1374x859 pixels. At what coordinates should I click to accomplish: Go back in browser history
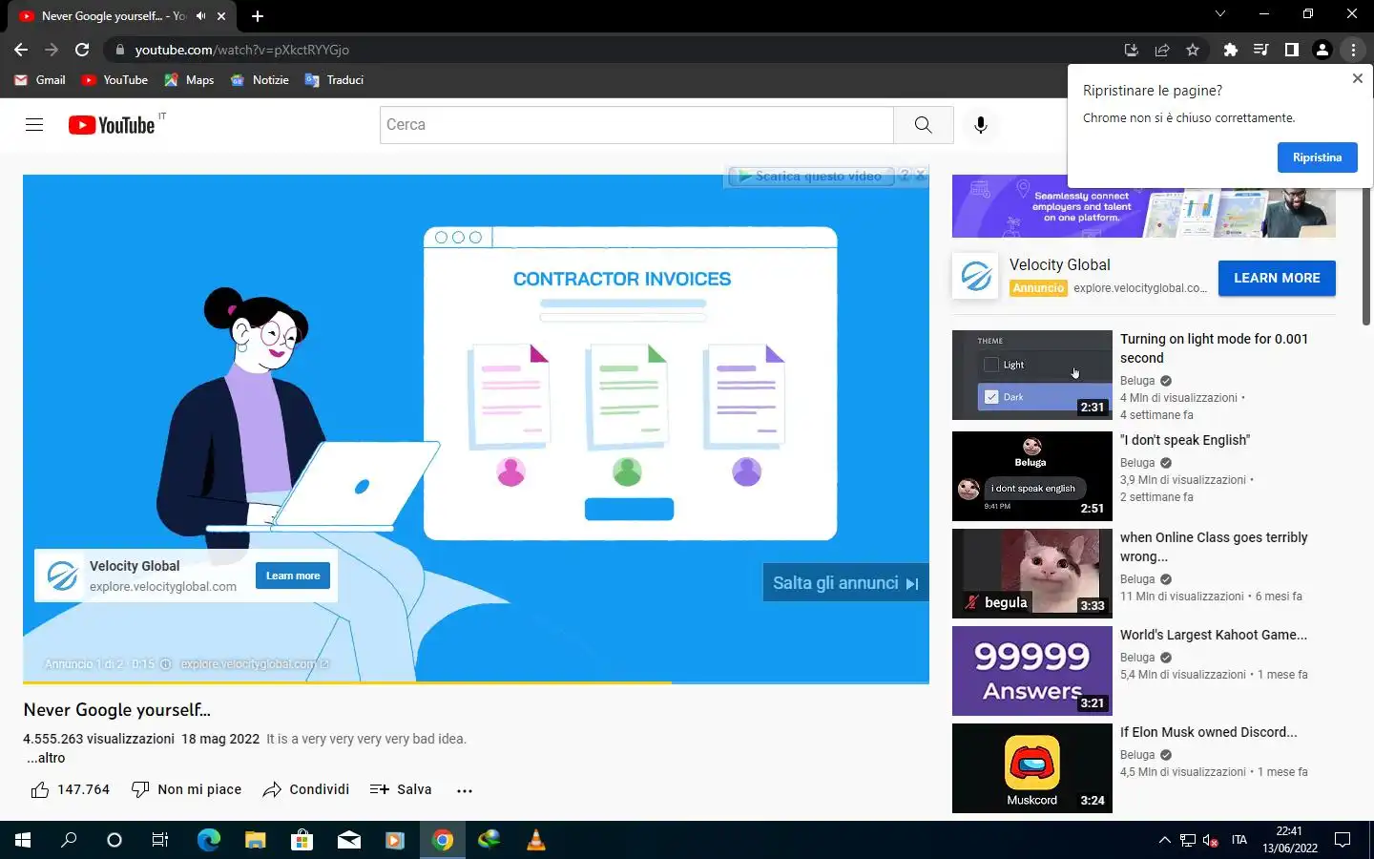[x=21, y=50]
